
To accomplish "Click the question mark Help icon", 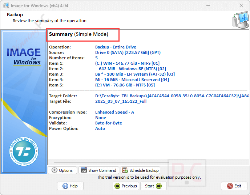I will (65, 186).
